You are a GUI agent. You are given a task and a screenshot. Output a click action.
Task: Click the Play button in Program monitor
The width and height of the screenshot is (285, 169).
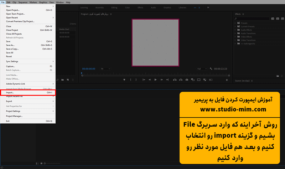point(156,80)
